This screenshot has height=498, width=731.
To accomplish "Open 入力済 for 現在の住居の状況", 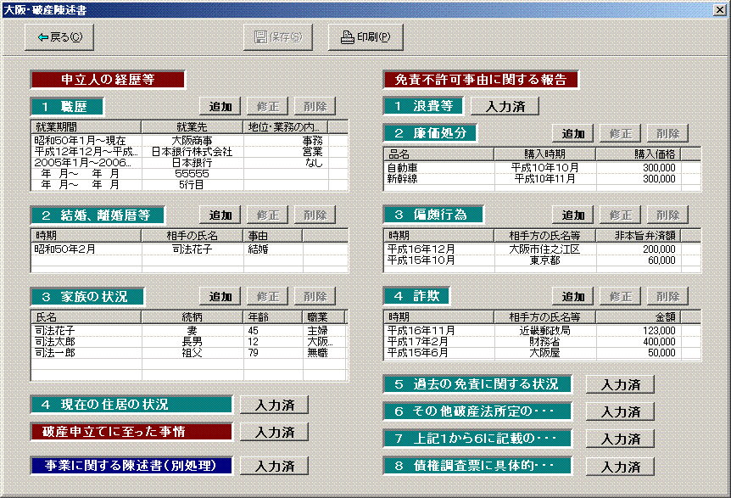I will [x=274, y=406].
